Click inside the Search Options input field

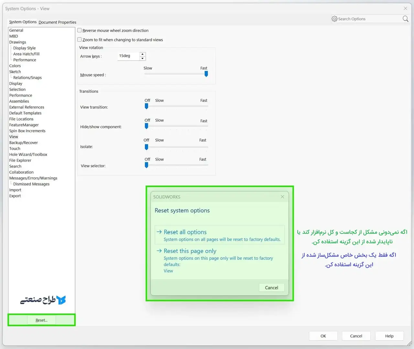coord(365,19)
